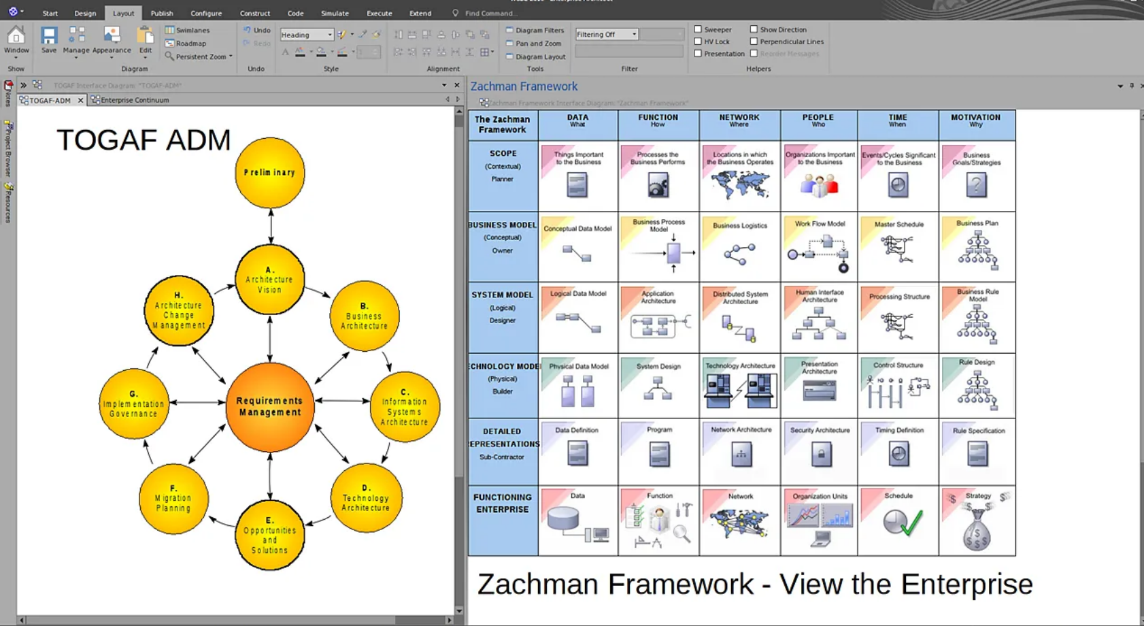Select the Technology Architecture servers icon
The width and height of the screenshot is (1144, 626).
tap(740, 390)
